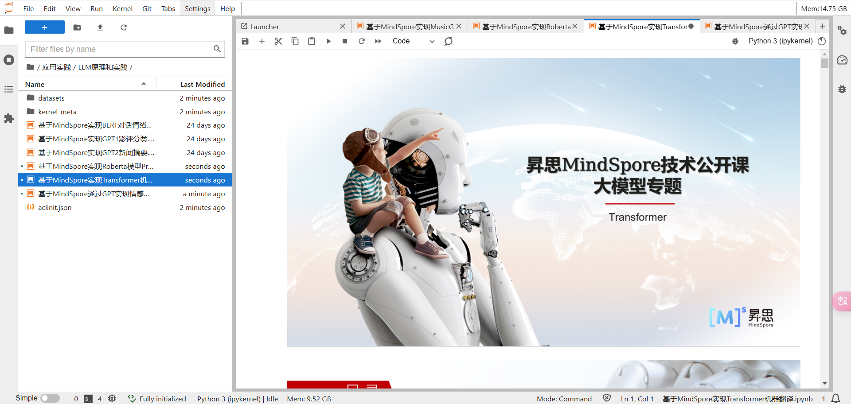Select the aclinit.json file
This screenshot has width=851, height=404.
point(125,207)
